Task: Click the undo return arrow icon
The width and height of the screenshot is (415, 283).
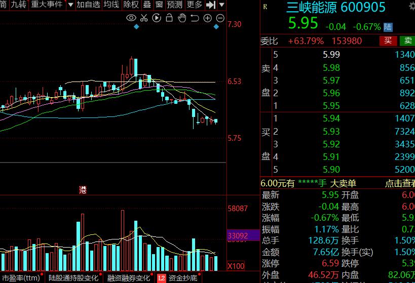Action: [x=195, y=18]
